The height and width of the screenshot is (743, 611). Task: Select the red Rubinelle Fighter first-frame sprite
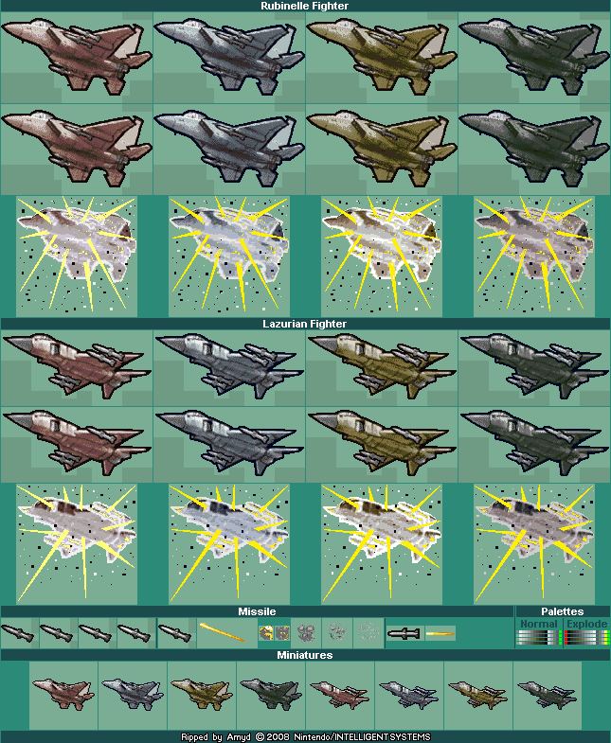pos(77,58)
